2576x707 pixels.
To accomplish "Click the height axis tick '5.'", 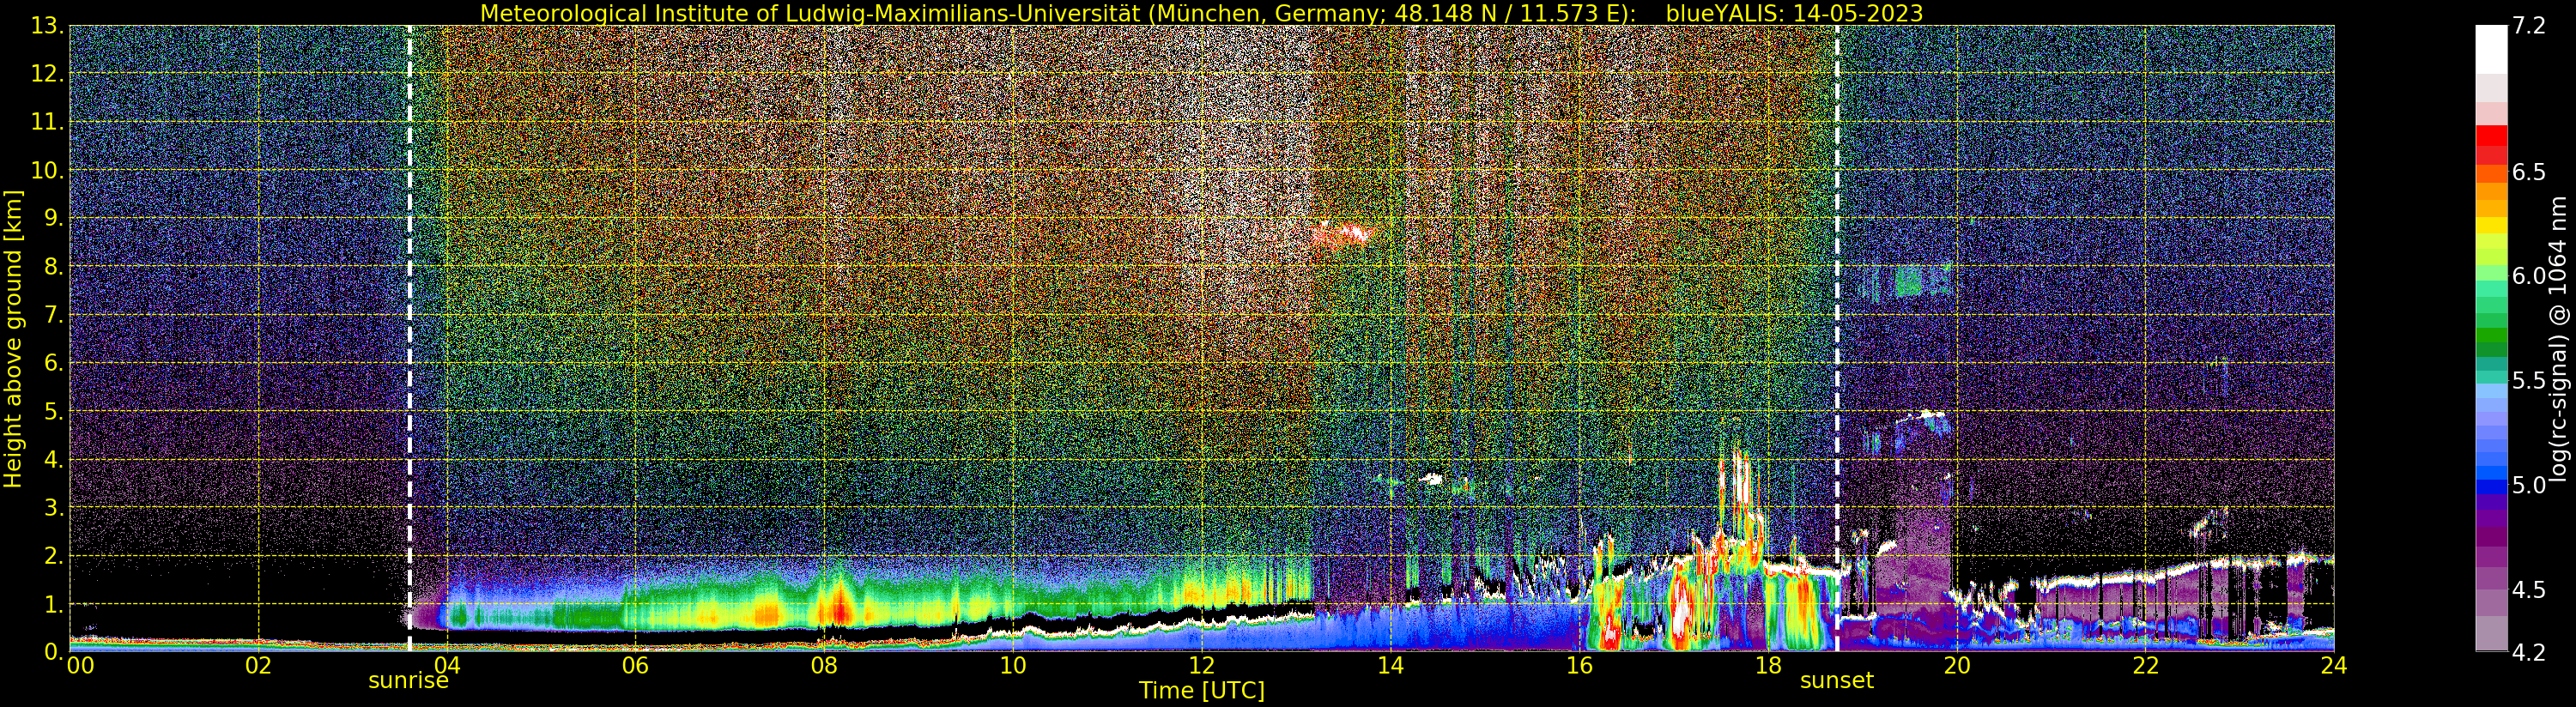I will pyautogui.click(x=53, y=411).
